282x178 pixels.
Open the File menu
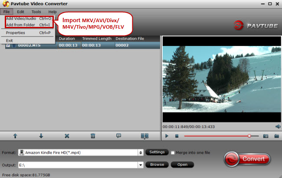coord(7,12)
